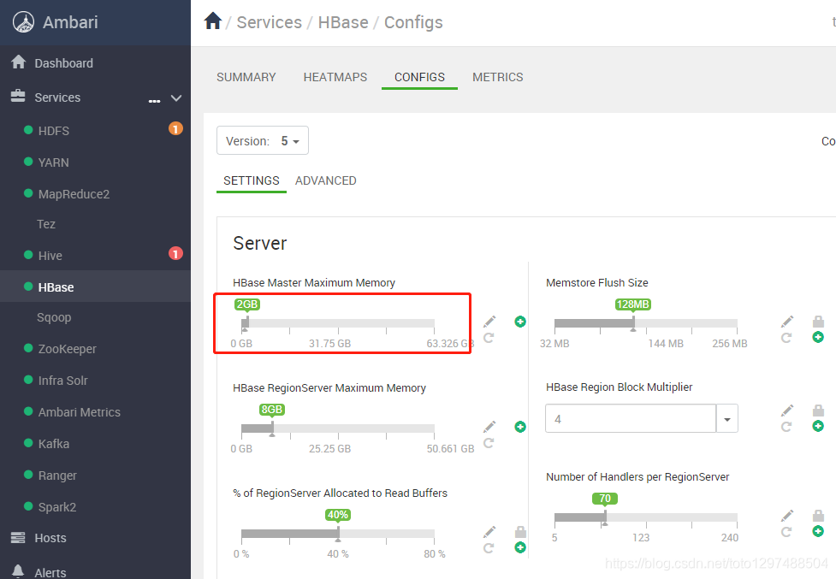This screenshot has height=579, width=836.
Task: Select ZooKeeper service in sidebar
Action: pos(68,350)
